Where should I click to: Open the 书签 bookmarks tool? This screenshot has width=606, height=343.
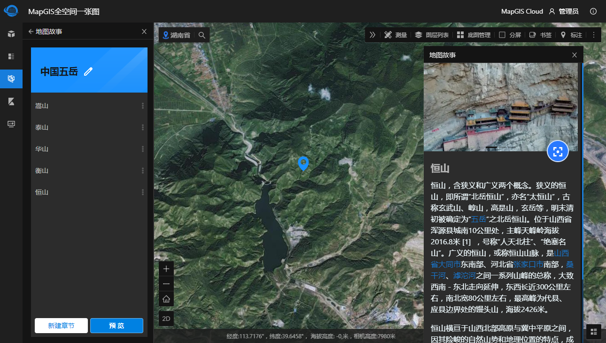tap(540, 35)
